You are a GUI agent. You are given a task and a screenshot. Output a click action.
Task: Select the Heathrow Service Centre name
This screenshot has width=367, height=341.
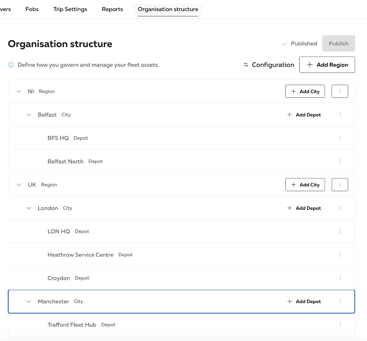(x=81, y=255)
